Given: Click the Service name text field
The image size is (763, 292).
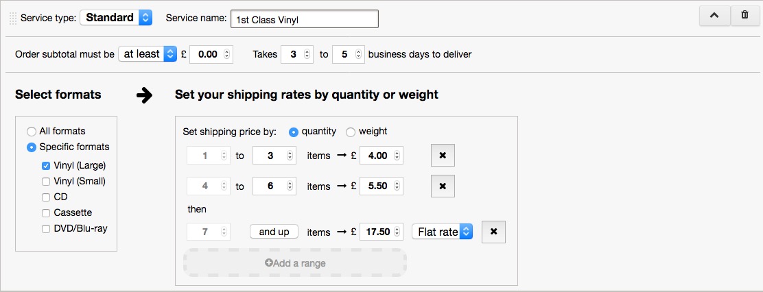Looking at the screenshot, I should 304,19.
